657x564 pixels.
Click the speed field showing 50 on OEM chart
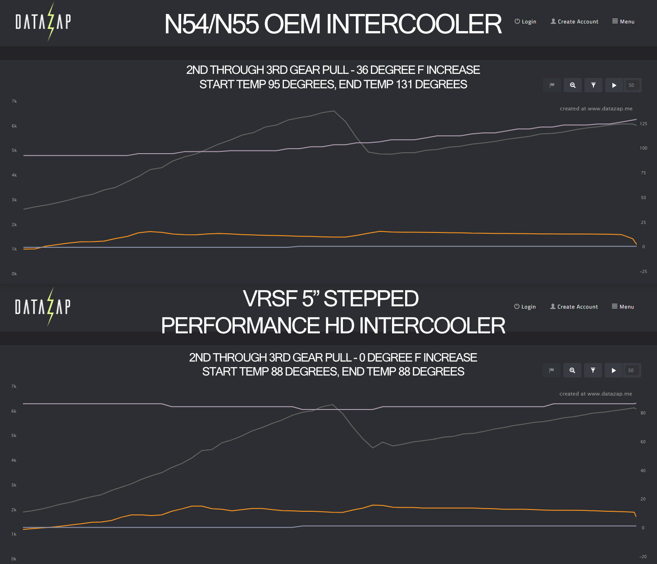click(x=632, y=85)
